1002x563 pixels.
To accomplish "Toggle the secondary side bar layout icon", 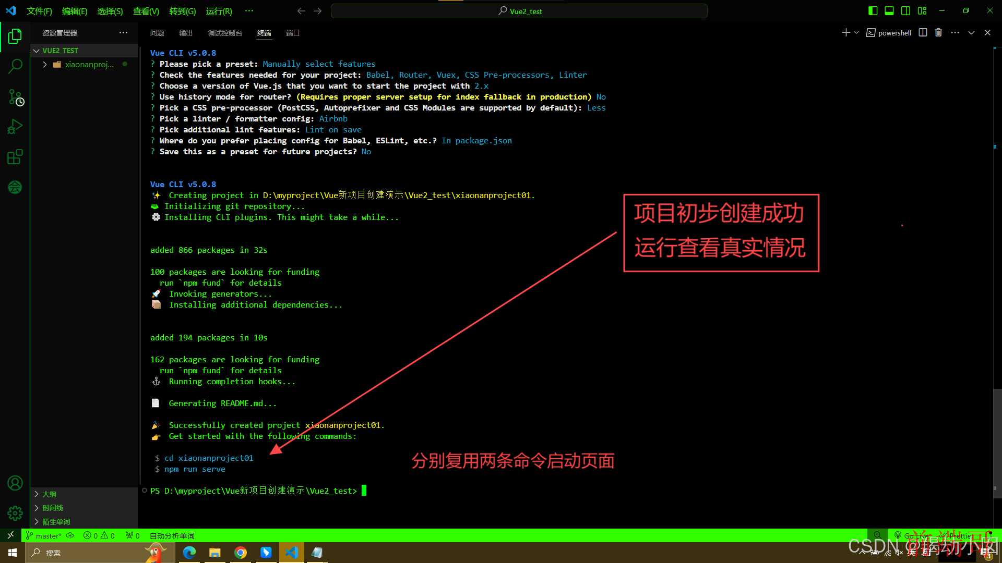I will tap(905, 10).
